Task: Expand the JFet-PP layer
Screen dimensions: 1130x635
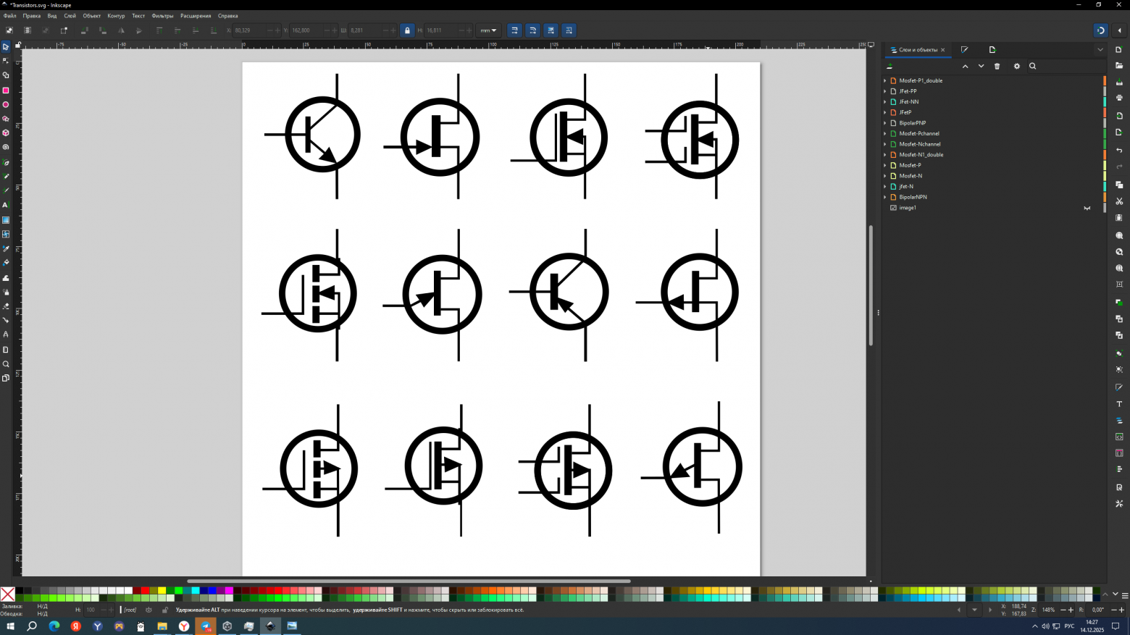Action: click(885, 91)
